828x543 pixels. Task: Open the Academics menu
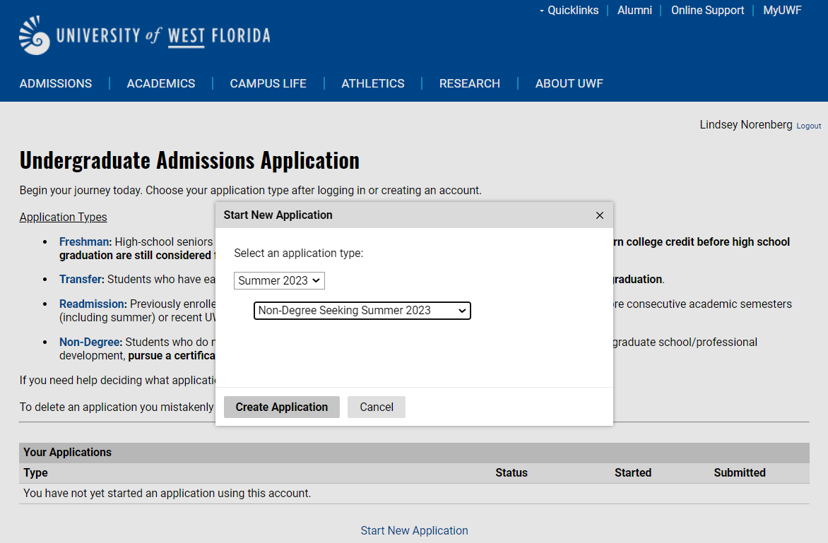[x=161, y=83]
